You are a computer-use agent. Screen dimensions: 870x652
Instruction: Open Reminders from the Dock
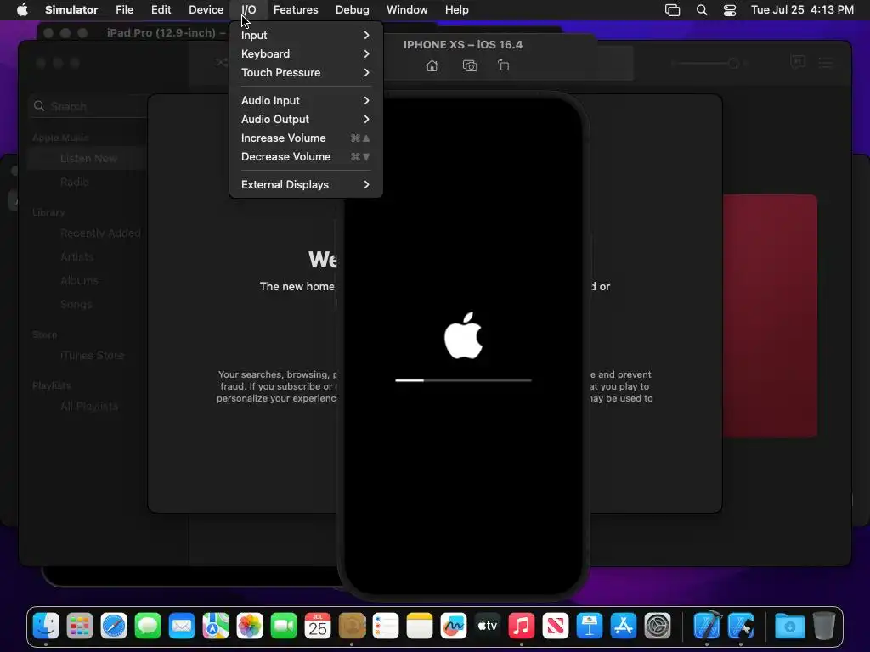tap(386, 626)
